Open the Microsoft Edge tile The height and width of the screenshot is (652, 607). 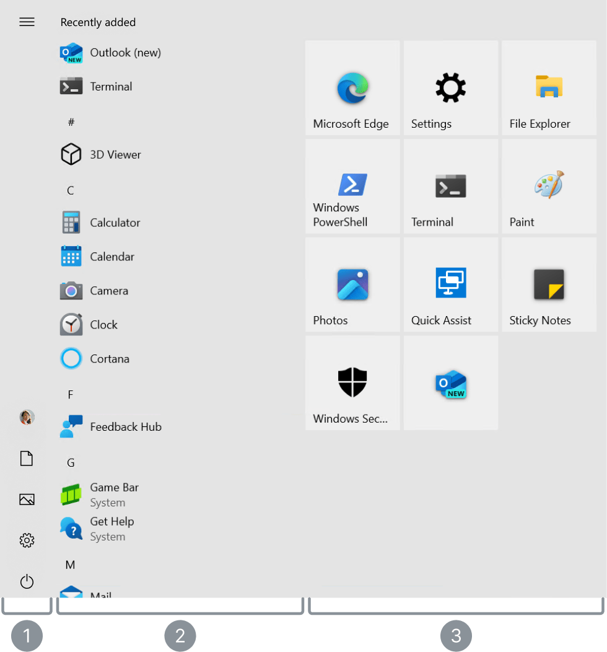pyautogui.click(x=352, y=88)
